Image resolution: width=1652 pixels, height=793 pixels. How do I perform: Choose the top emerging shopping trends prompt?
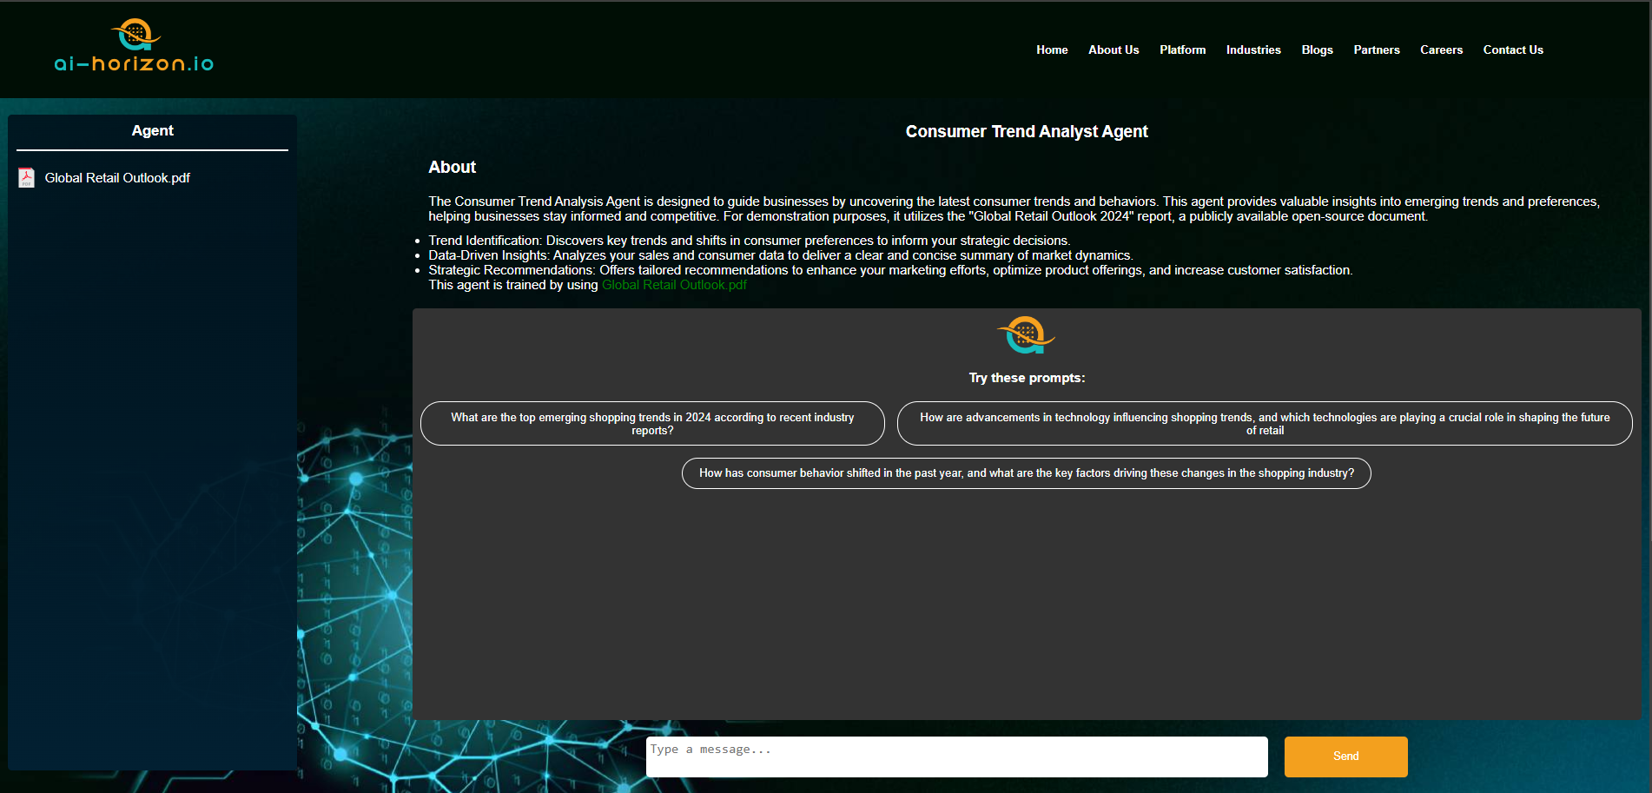[652, 424]
